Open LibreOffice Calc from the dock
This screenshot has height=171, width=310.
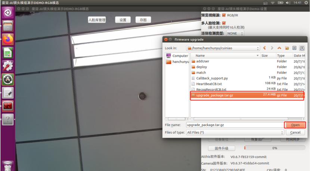click(x=8, y=53)
